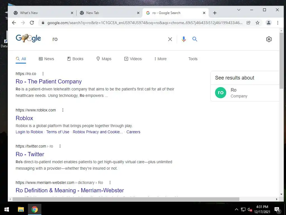Viewport: 286px width, 215px height.
Task: Share this page using the share icon
Action: click(248, 23)
